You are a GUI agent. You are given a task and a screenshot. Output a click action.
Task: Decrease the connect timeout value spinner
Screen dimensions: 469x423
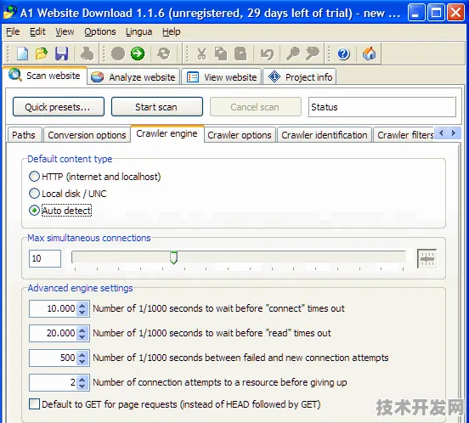tap(82, 313)
